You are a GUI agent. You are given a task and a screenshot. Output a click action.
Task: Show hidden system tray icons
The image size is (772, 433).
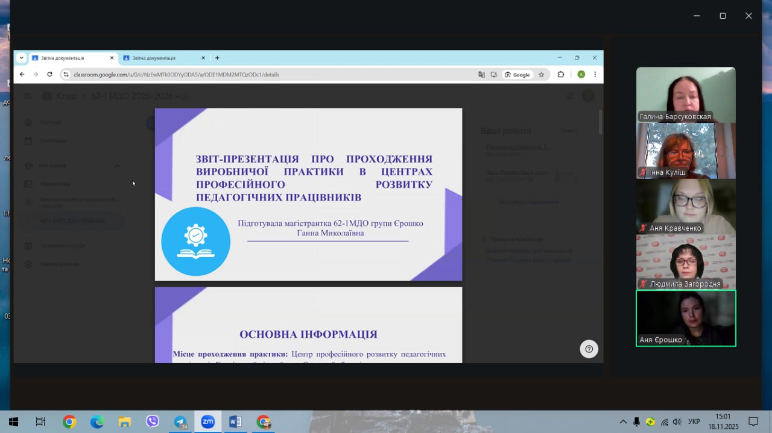coord(623,422)
